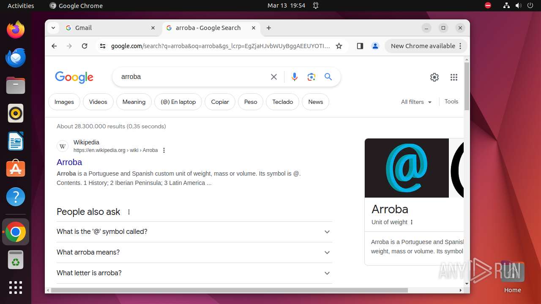
Task: Open the Home folder desktop icon
Action: [x=512, y=277]
